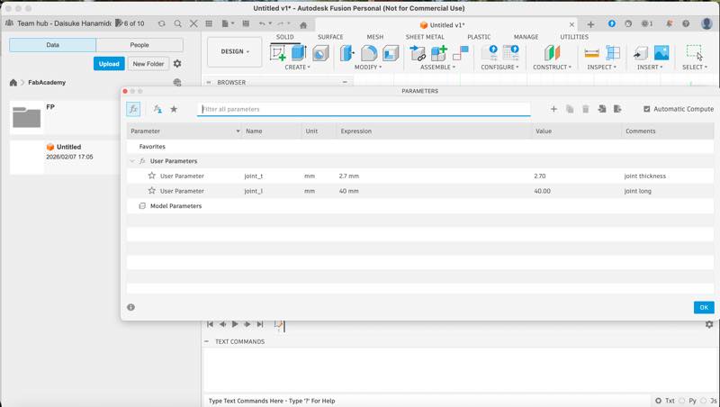Click the grid data panel toggle icon
Viewport: 720px width, 407px height.
click(x=209, y=23)
